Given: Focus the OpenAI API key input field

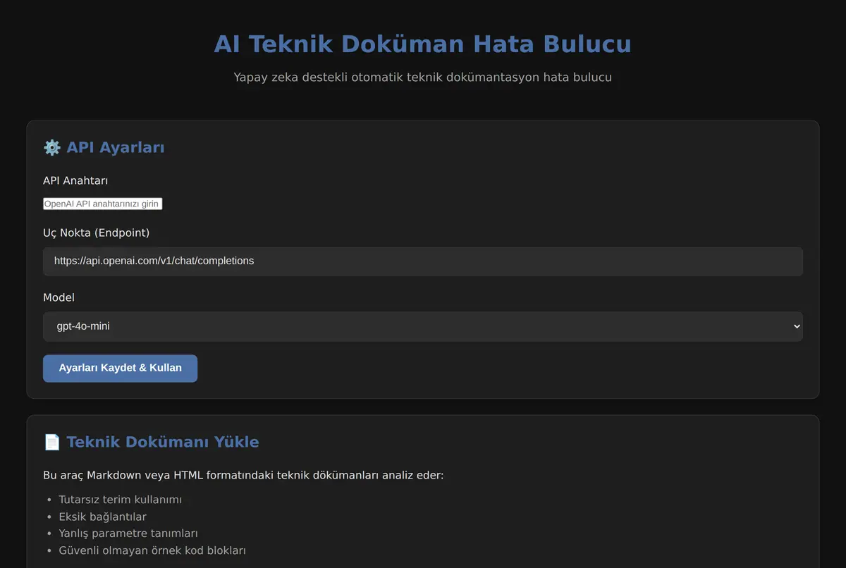Looking at the screenshot, I should (102, 204).
